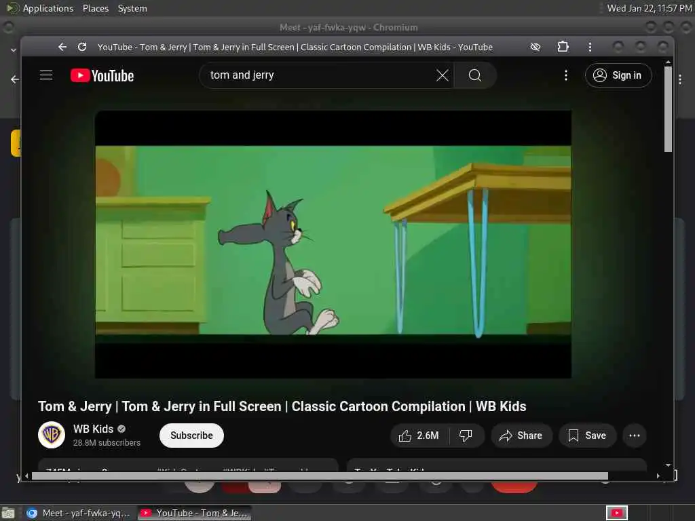Click the 28.8M subscribers text

pyautogui.click(x=107, y=442)
